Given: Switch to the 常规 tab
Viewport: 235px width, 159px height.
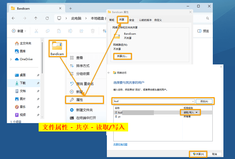Looking at the screenshot, I should coord(112,20).
